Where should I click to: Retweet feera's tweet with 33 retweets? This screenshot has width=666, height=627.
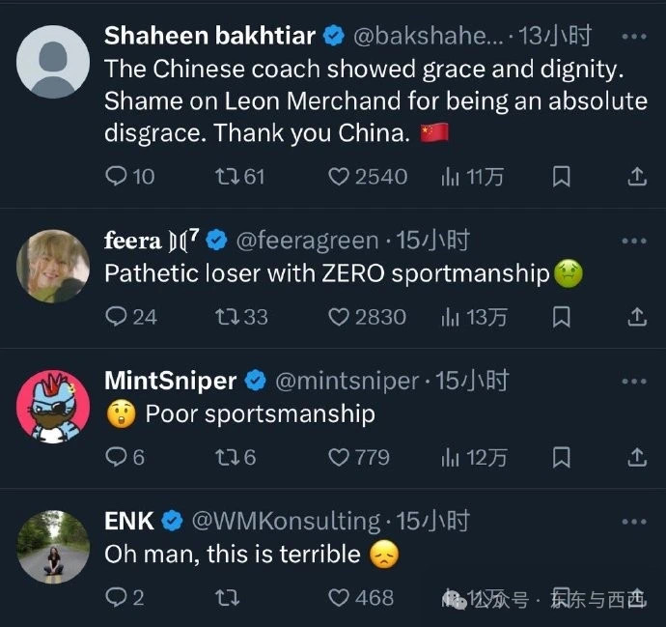point(227,317)
